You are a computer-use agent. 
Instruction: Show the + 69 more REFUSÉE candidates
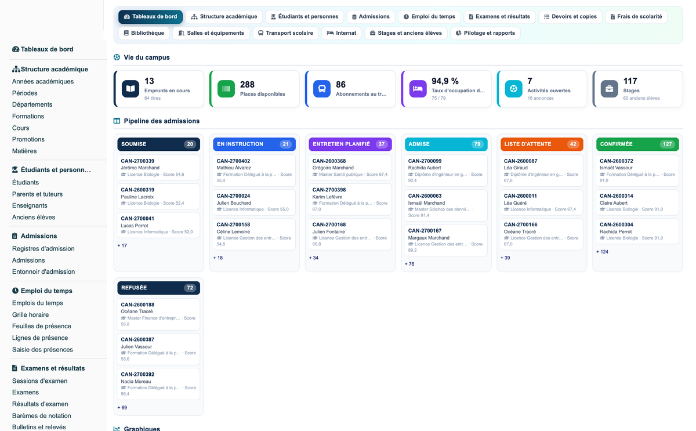pos(122,408)
